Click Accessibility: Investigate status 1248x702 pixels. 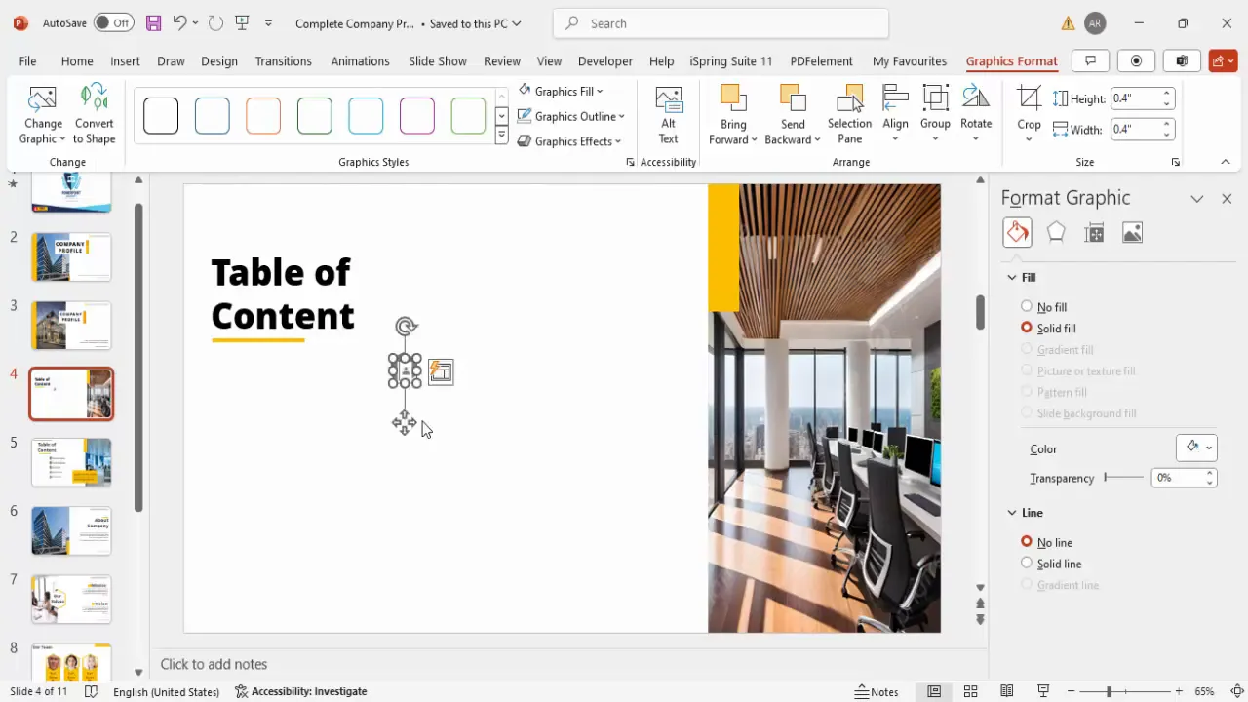[301, 691]
